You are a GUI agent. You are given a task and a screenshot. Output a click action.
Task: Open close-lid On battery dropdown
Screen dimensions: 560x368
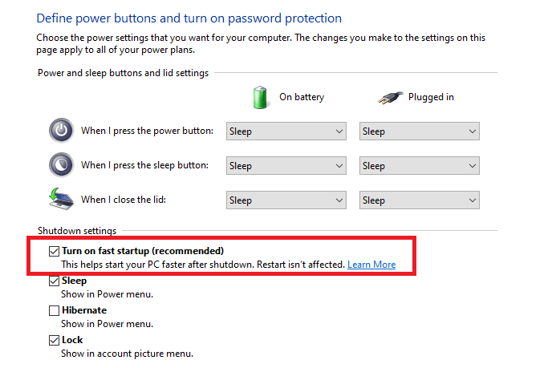[286, 200]
